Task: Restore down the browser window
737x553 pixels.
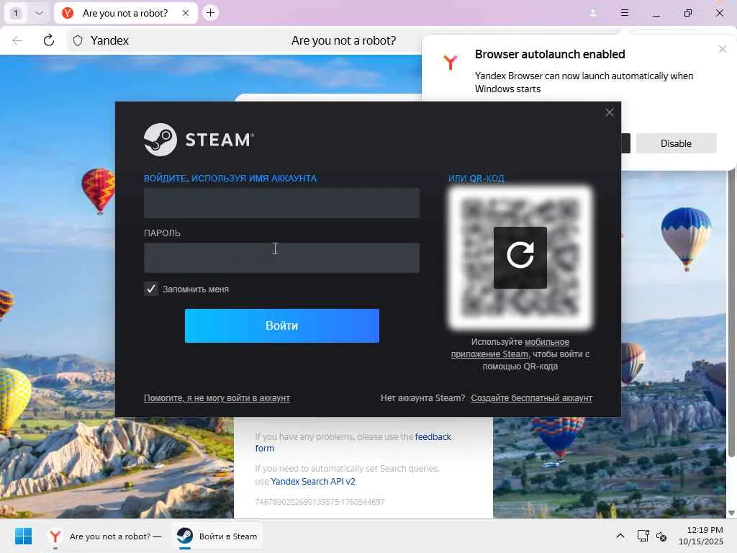Action: point(687,13)
